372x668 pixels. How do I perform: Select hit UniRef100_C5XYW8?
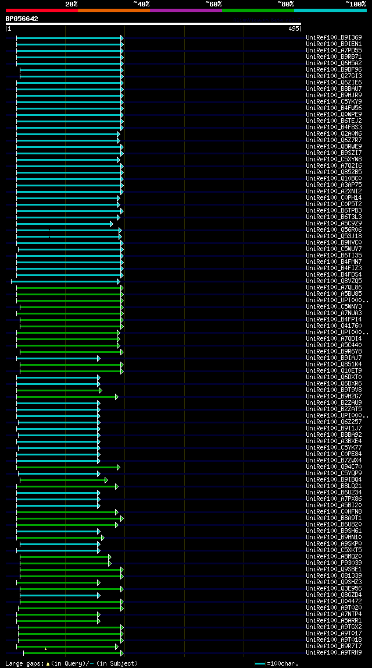tap(334, 160)
